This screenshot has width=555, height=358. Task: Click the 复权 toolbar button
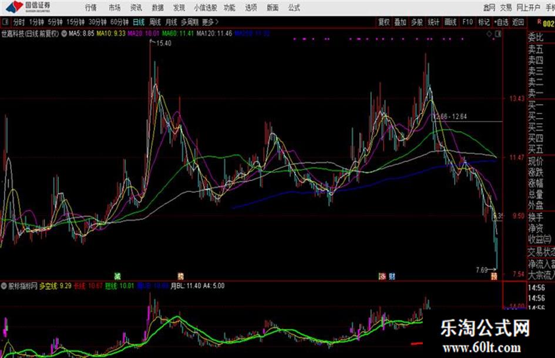(384, 22)
